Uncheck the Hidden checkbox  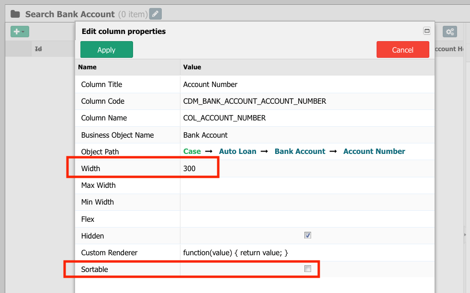click(x=308, y=235)
